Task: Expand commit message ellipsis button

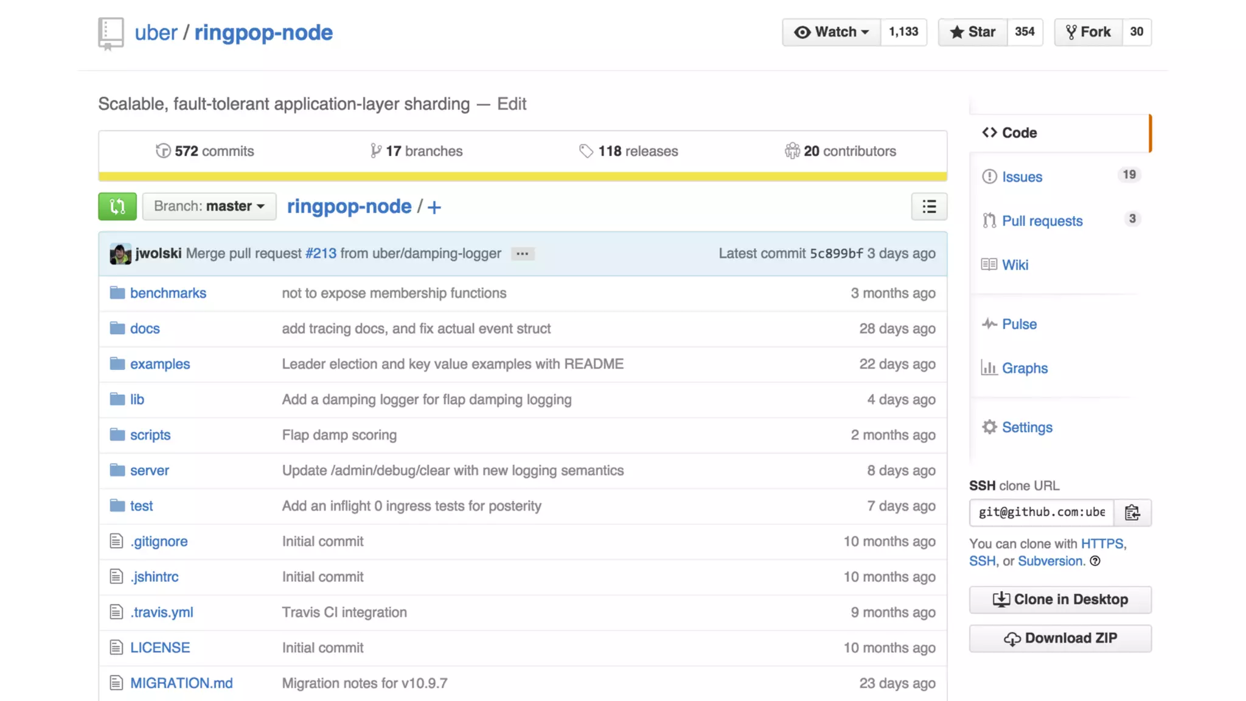Action: coord(522,254)
